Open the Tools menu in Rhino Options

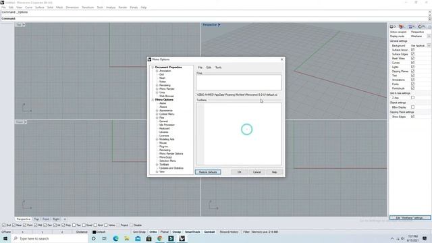tap(218, 67)
